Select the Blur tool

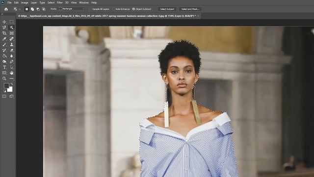click(x=12, y=56)
